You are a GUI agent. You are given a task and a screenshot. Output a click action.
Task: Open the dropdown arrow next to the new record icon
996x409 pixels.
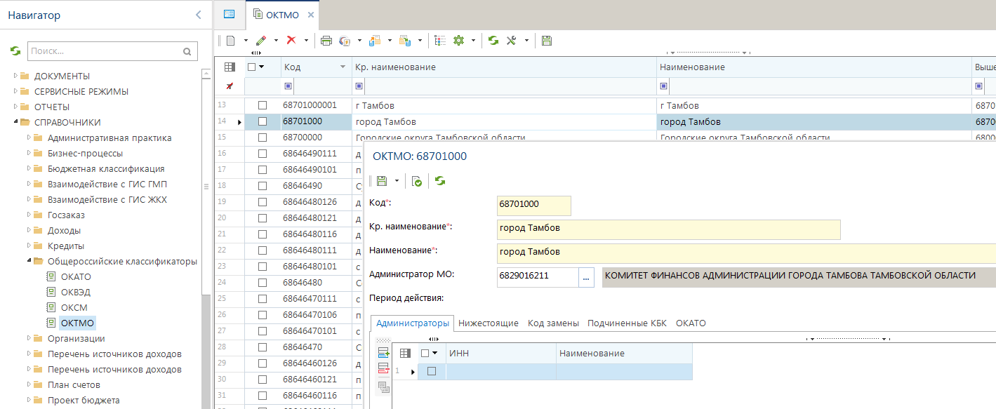pos(246,41)
